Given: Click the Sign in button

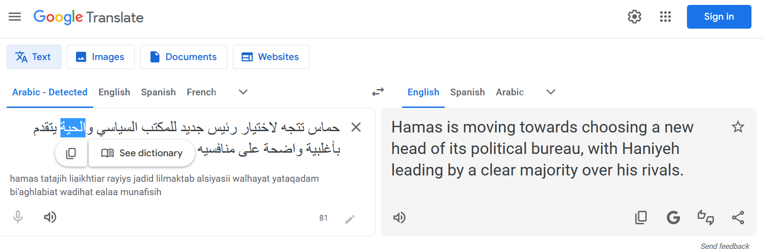Looking at the screenshot, I should 719,17.
